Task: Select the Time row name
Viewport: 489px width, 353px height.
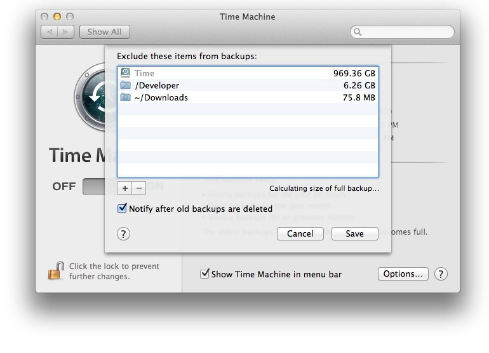Action: click(144, 73)
